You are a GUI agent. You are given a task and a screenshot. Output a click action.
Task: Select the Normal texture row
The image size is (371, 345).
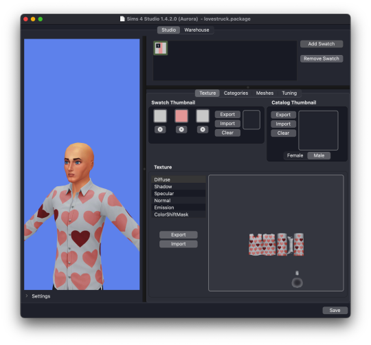pos(179,201)
